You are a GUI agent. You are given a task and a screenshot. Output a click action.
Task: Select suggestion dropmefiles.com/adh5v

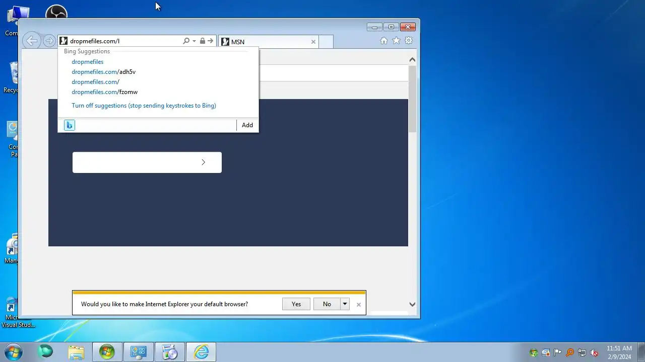point(103,72)
